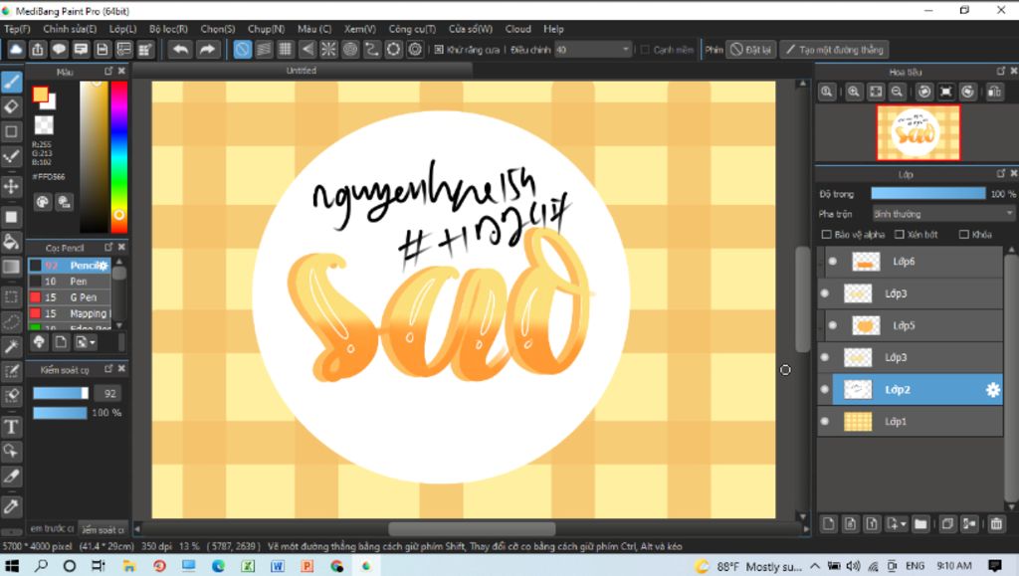The image size is (1019, 576).
Task: Open the Chỉnh sửa(E) menu
Action: point(70,29)
